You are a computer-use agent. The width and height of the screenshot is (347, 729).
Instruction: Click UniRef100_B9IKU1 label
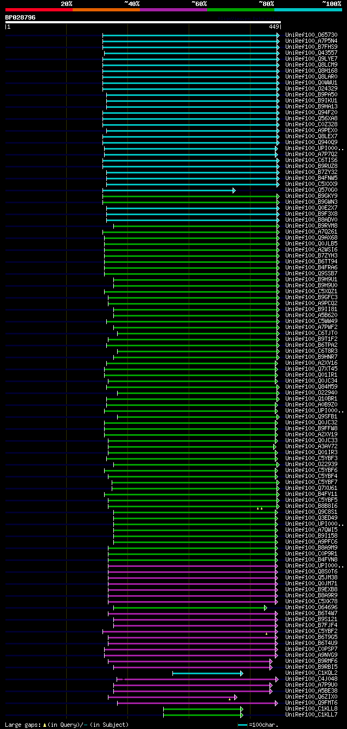(312, 100)
